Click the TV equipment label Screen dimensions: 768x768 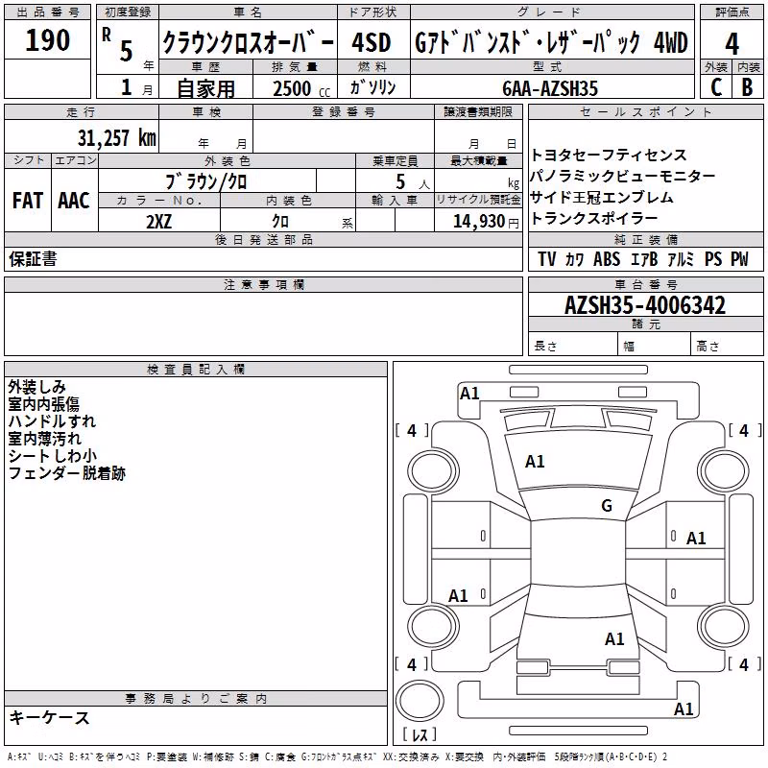tap(546, 259)
